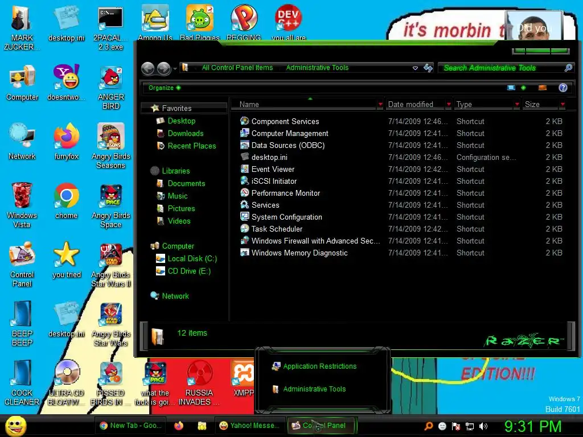The height and width of the screenshot is (437, 583).
Task: Sort list by Date modified header
Action: point(414,105)
